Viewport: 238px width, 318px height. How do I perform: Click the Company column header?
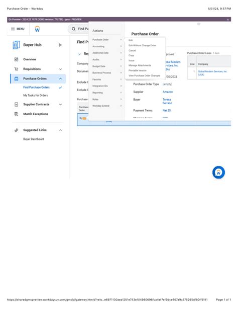(203, 64)
